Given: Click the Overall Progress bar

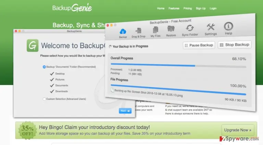Looking at the screenshot, I should (178, 65).
